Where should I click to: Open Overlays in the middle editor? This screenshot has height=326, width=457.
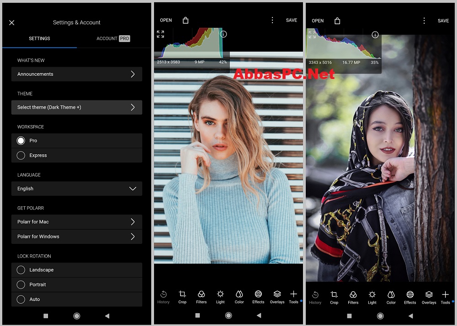(277, 297)
